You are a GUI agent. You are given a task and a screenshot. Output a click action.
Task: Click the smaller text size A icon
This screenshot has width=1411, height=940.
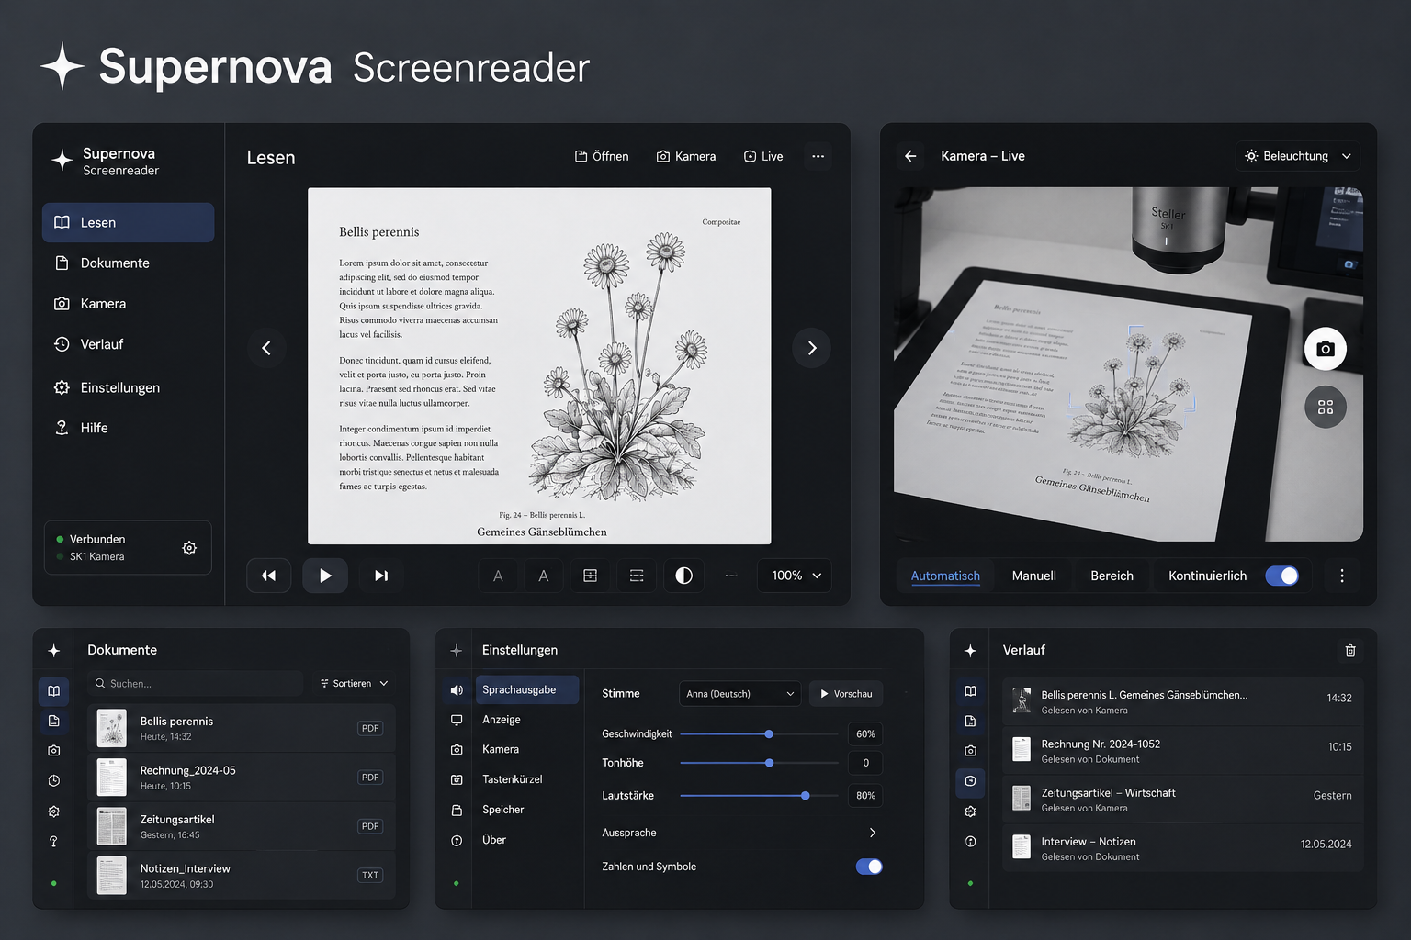[498, 576]
